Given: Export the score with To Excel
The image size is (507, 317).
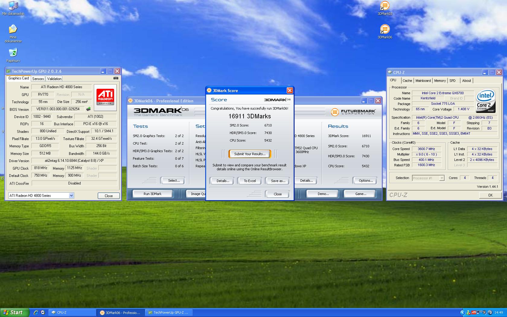Looking at the screenshot, I should click(x=250, y=181).
